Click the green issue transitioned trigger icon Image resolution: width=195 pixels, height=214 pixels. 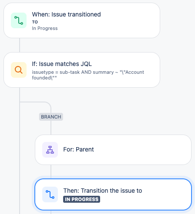click(x=19, y=20)
